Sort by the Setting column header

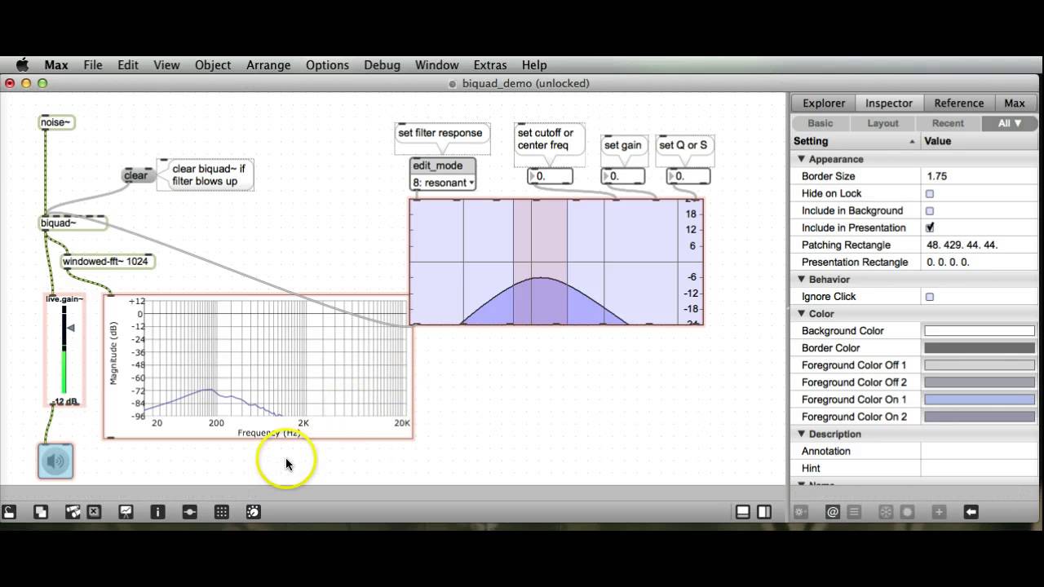(x=855, y=141)
